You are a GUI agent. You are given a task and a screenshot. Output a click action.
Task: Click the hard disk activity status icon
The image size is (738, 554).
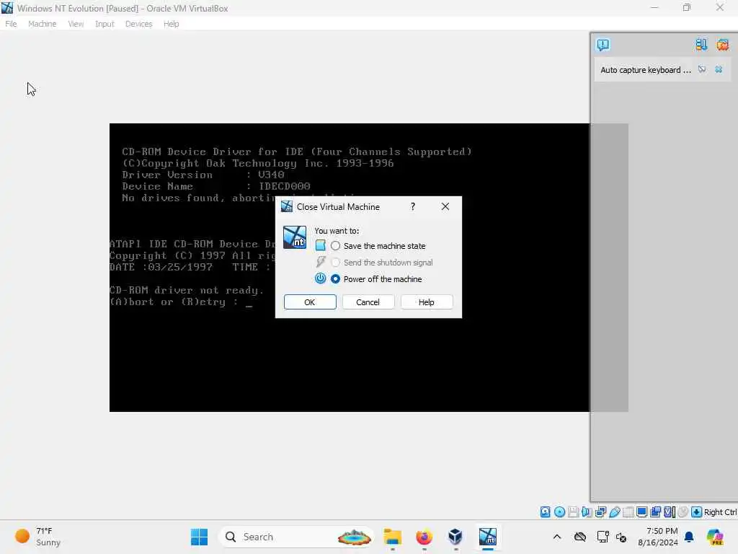pyautogui.click(x=545, y=512)
